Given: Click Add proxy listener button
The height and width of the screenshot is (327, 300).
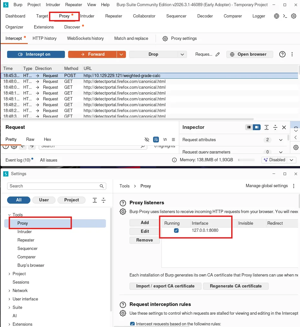Looking at the screenshot, I should pyautogui.click(x=145, y=223).
